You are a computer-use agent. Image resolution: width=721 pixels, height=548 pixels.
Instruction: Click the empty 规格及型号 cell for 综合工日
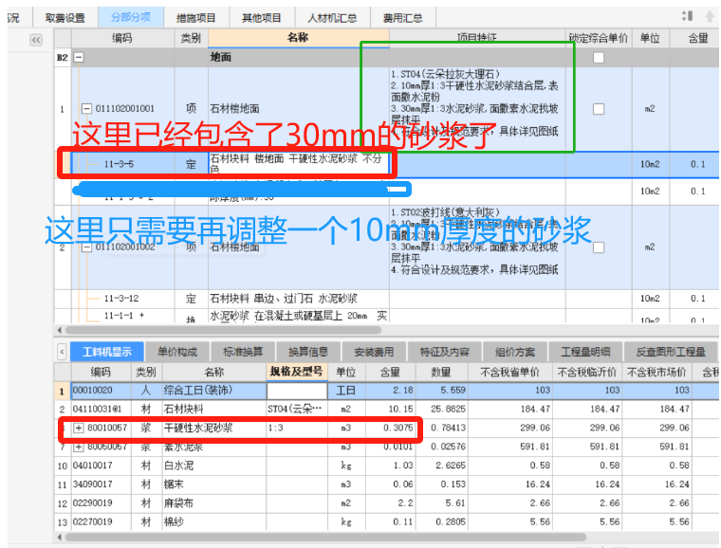pyautogui.click(x=297, y=391)
